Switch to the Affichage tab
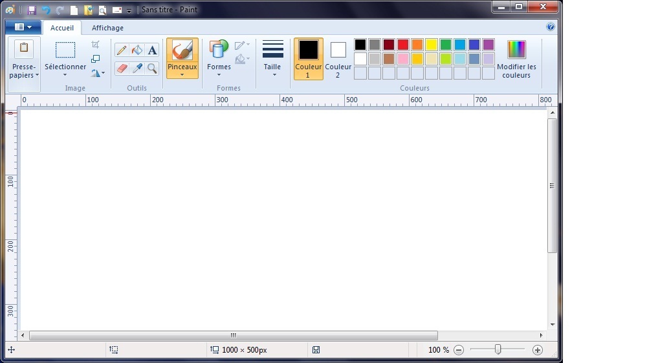 point(107,28)
